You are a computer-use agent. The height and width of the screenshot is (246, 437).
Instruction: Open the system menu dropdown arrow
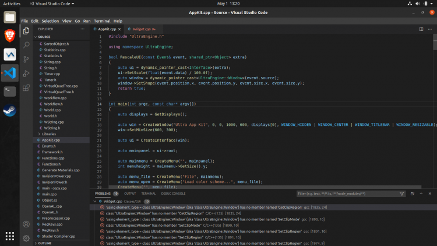(x=432, y=3)
